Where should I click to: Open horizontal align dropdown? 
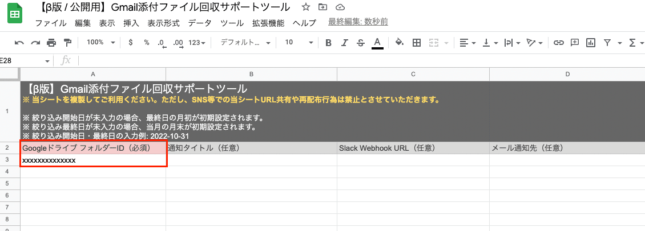(x=467, y=42)
